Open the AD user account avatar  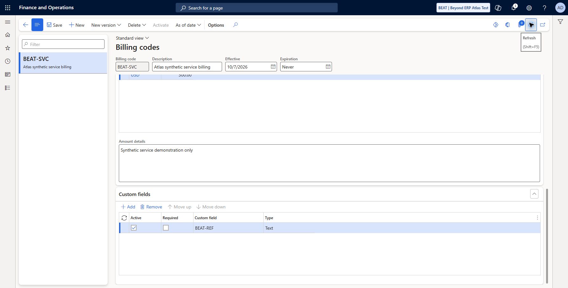560,8
